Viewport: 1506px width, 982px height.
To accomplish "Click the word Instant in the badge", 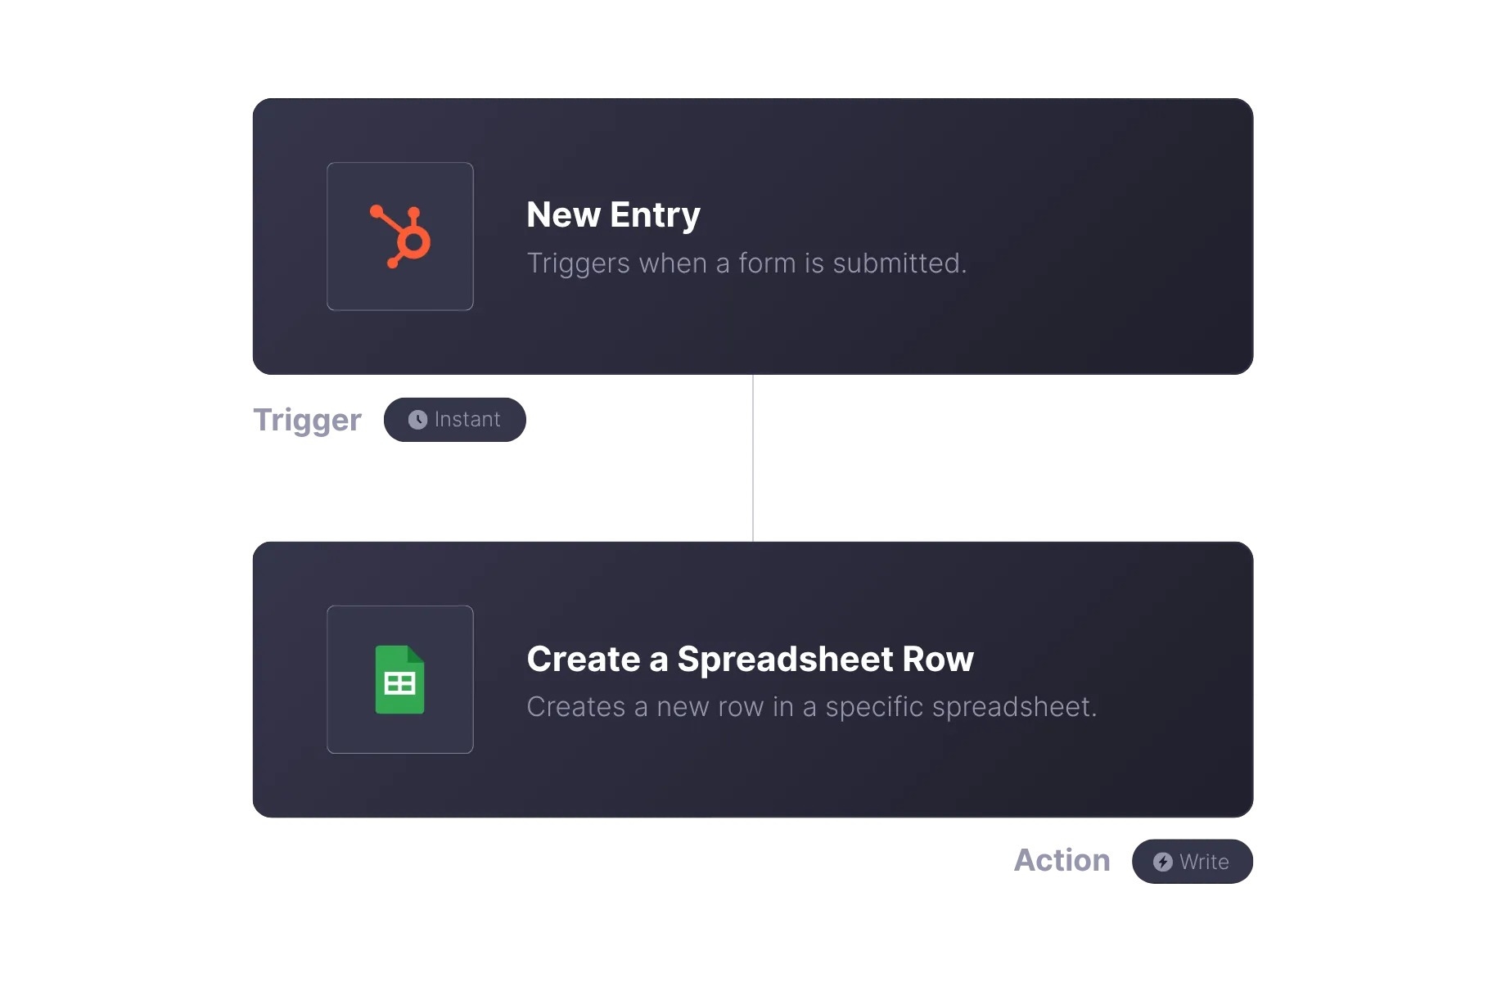I will tap(467, 420).
